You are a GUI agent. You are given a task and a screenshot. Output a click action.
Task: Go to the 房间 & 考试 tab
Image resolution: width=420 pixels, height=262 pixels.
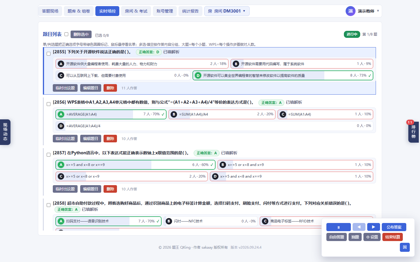tap(136, 11)
